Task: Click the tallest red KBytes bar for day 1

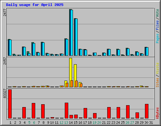Action: click(10, 104)
